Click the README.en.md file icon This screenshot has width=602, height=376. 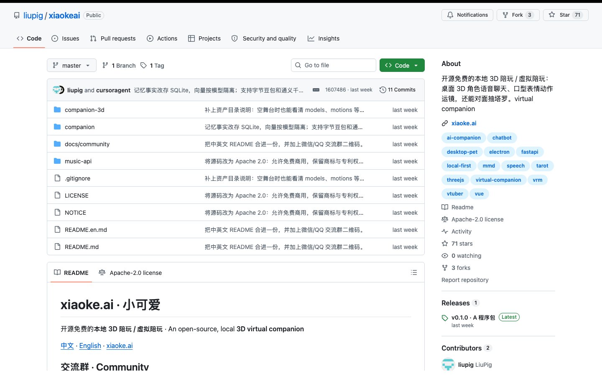point(57,230)
